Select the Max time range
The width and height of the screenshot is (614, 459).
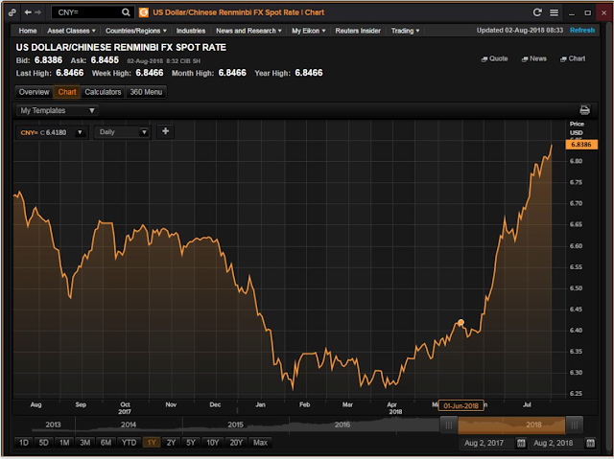[x=260, y=443]
